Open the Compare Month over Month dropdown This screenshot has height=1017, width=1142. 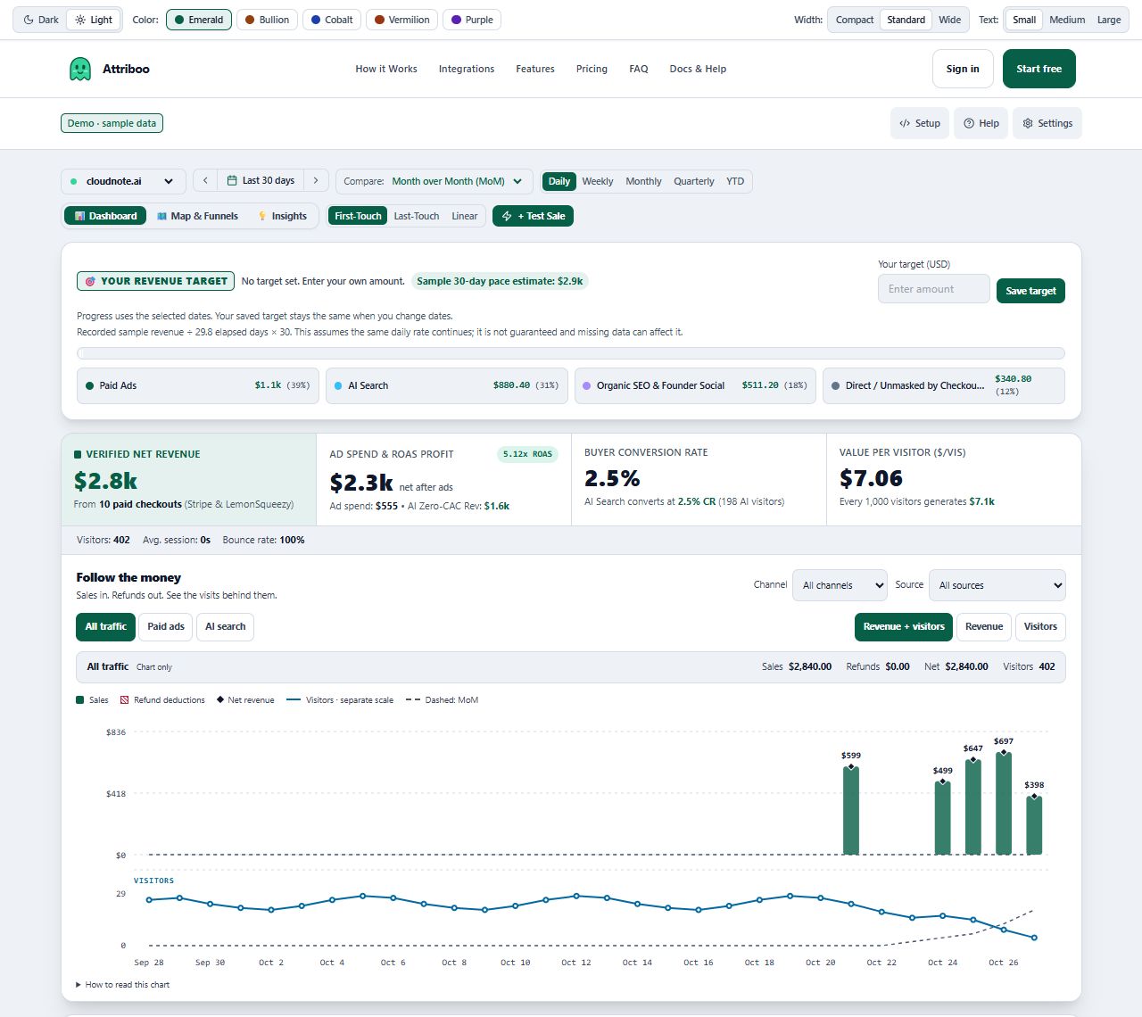point(434,181)
